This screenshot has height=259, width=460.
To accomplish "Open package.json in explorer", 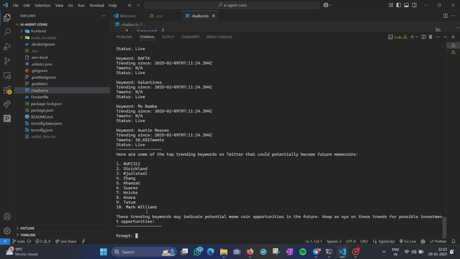I will (42, 110).
